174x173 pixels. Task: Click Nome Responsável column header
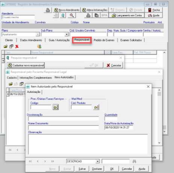pos(68,52)
